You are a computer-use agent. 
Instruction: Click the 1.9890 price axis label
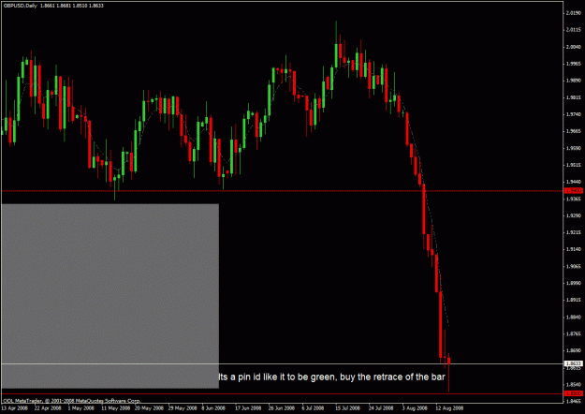pos(572,81)
